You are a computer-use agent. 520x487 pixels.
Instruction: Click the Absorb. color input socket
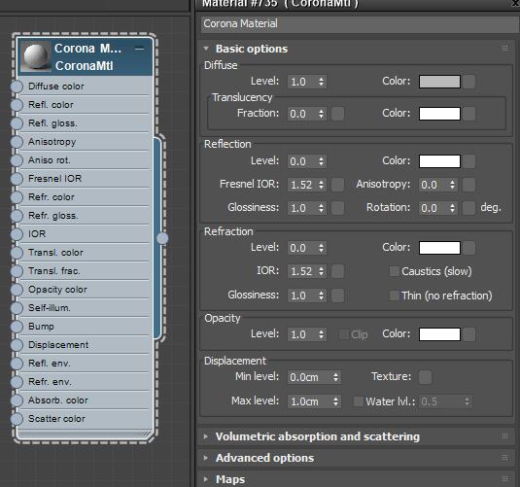(17, 400)
